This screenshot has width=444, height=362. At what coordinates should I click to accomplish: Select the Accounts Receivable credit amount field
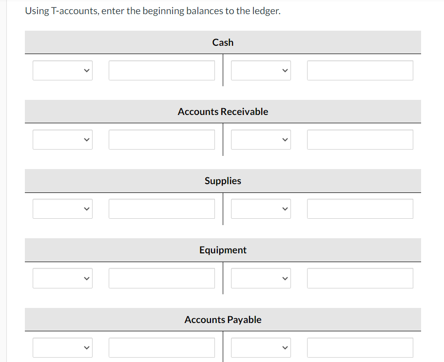[360, 139]
